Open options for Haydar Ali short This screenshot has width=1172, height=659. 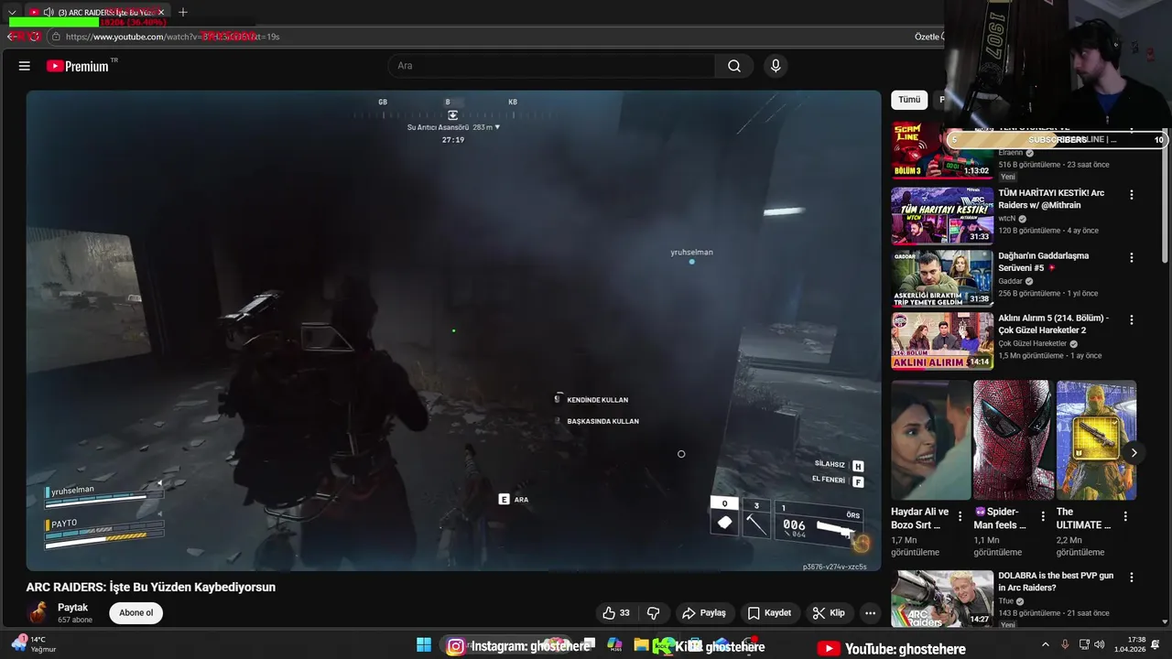point(960,516)
